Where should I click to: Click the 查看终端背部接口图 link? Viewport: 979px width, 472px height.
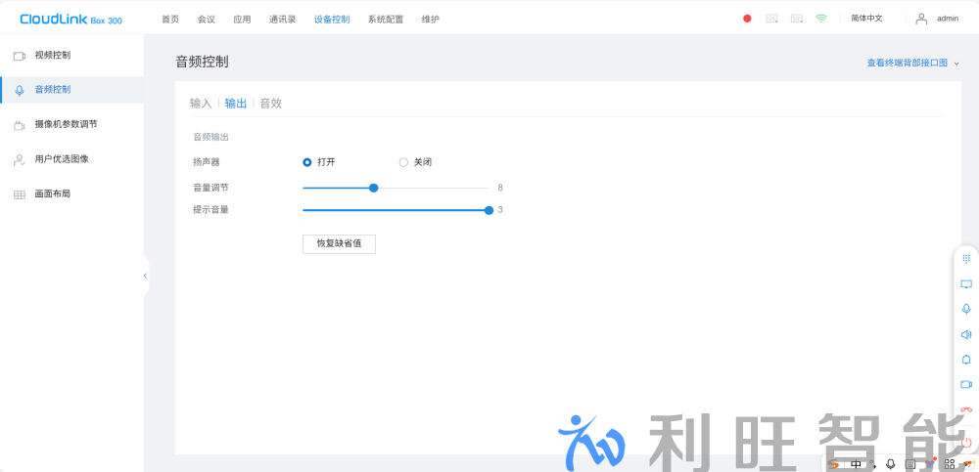click(x=907, y=63)
